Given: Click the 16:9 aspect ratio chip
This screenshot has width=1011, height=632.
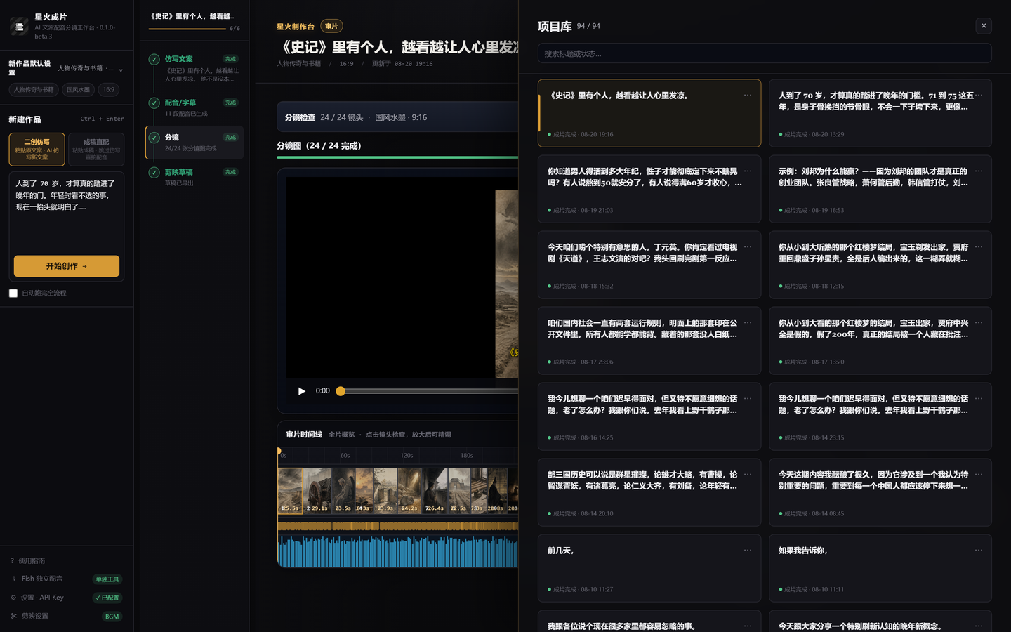Looking at the screenshot, I should [x=109, y=90].
